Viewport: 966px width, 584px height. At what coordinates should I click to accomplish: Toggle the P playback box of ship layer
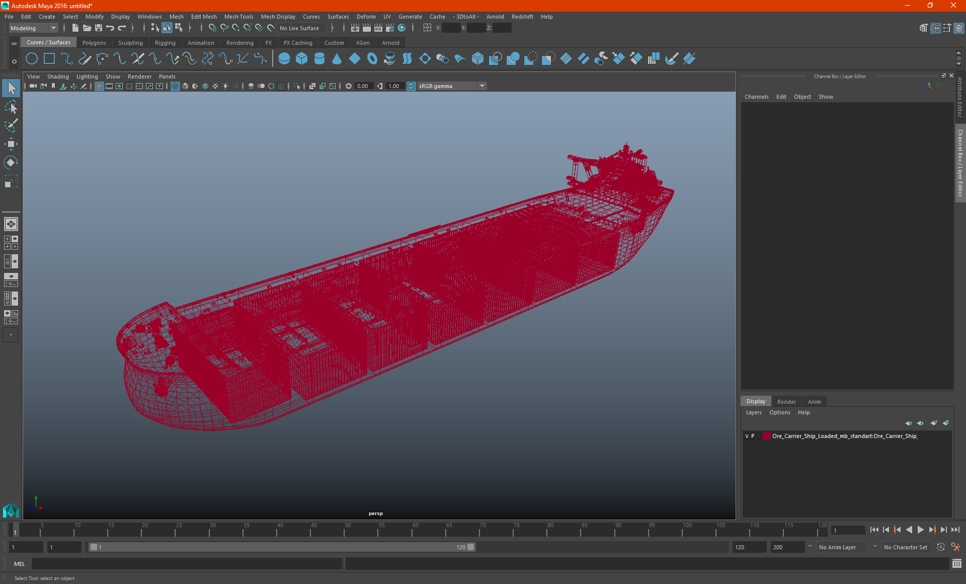tap(753, 436)
